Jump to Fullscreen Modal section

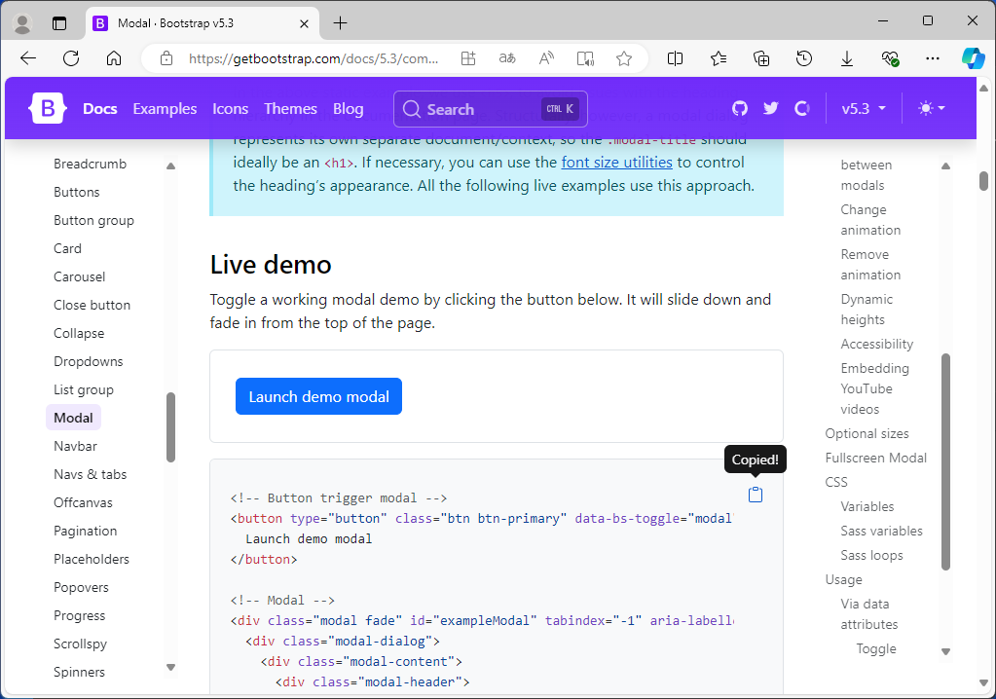(876, 458)
